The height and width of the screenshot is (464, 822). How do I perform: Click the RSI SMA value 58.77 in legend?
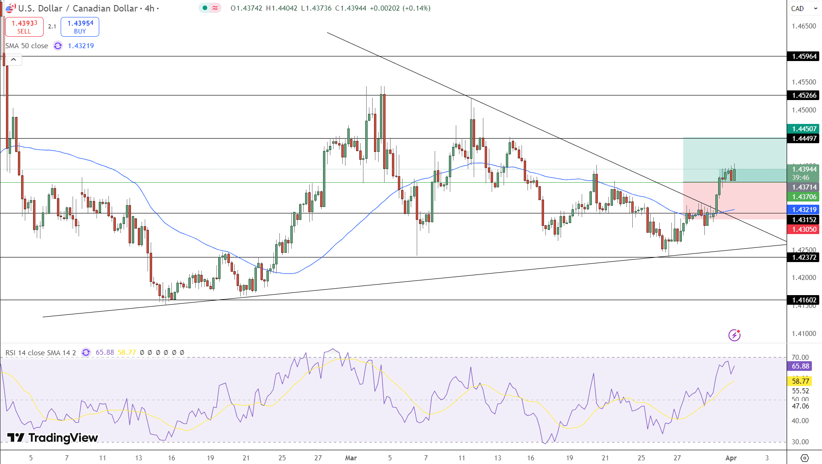[127, 352]
